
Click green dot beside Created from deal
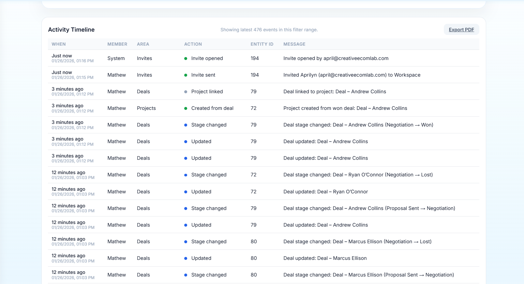[x=186, y=109]
